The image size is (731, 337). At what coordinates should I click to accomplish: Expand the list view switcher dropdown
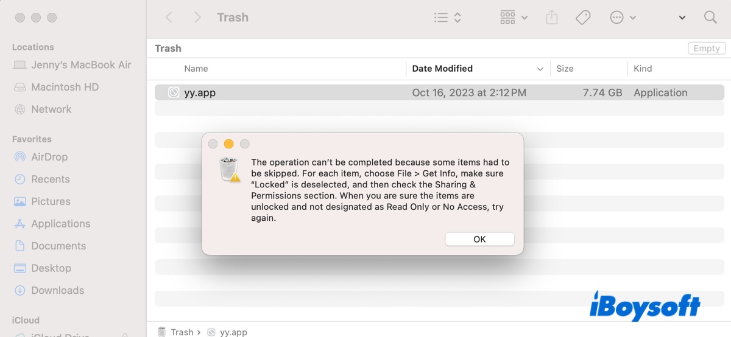[448, 18]
